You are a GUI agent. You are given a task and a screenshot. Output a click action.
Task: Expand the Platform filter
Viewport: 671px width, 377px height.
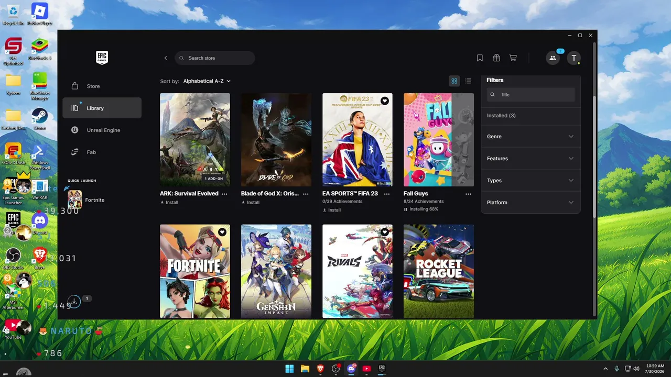click(x=531, y=203)
